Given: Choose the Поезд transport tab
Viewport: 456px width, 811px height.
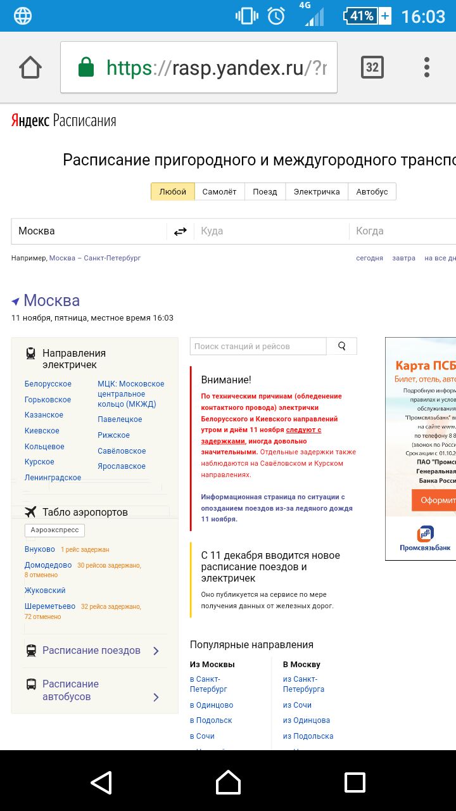Looking at the screenshot, I should click(265, 191).
